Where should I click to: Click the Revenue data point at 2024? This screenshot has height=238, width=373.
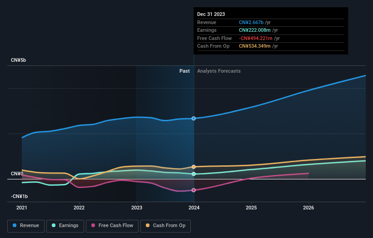pyautogui.click(x=194, y=119)
